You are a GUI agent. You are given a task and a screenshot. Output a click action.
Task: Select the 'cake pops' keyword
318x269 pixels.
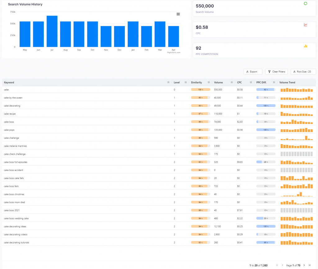tap(9, 130)
